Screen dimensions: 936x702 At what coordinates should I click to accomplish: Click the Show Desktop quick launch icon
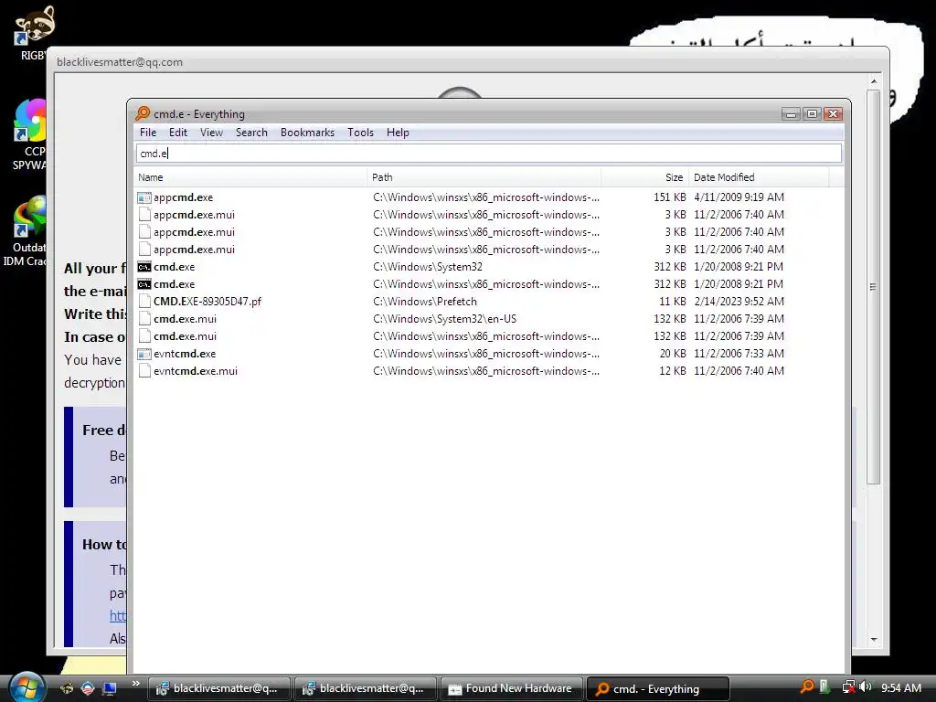(x=109, y=689)
